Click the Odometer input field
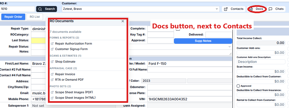 [x=190, y=87]
